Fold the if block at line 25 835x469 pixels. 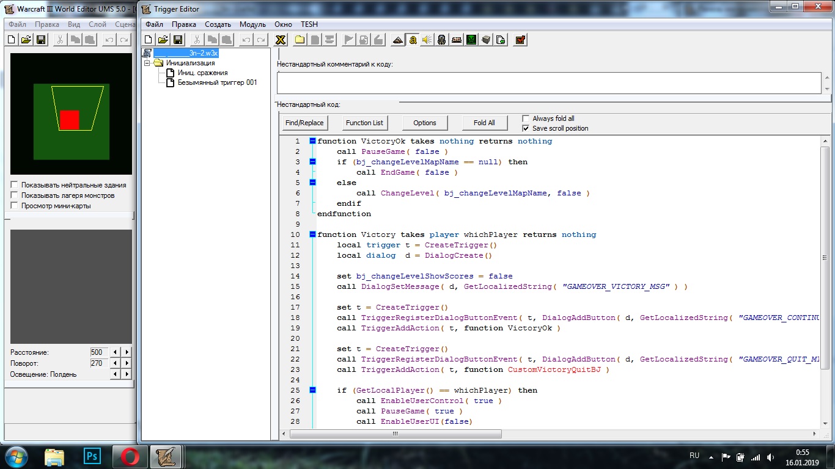[x=312, y=390]
